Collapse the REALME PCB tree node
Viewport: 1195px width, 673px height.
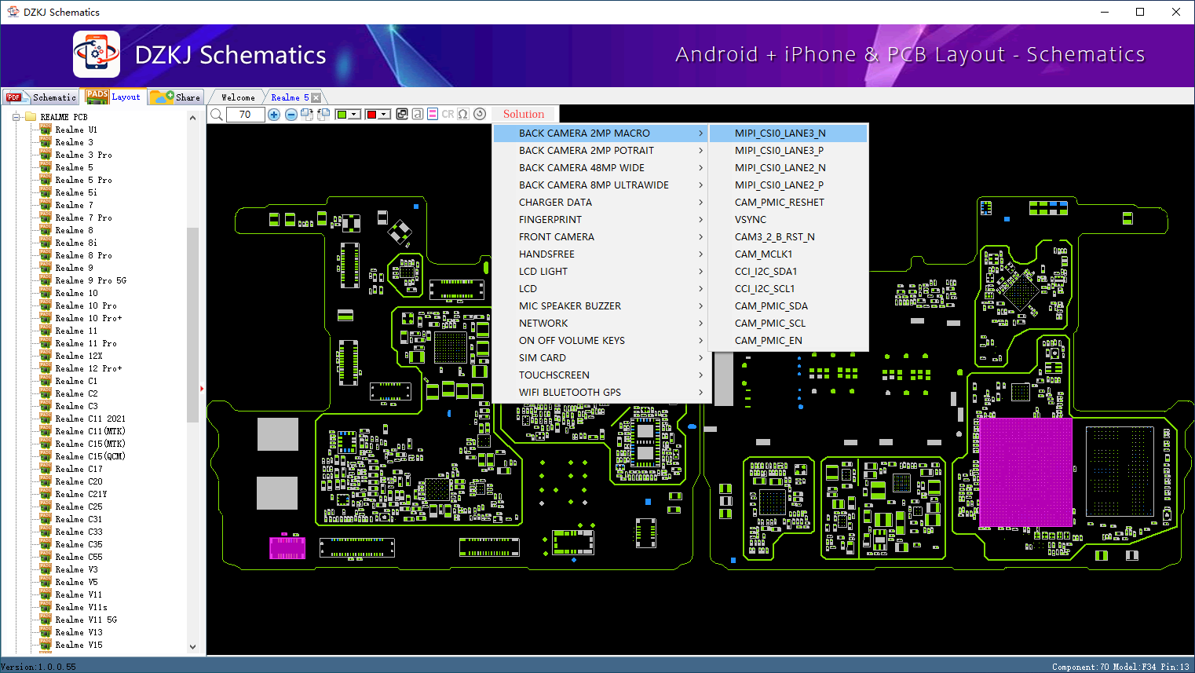tap(16, 117)
